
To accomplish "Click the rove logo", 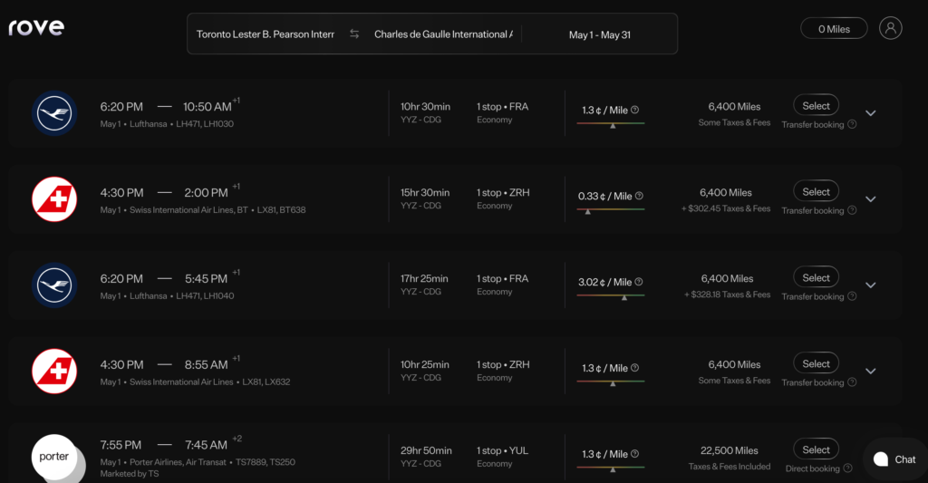I will pyautogui.click(x=36, y=28).
